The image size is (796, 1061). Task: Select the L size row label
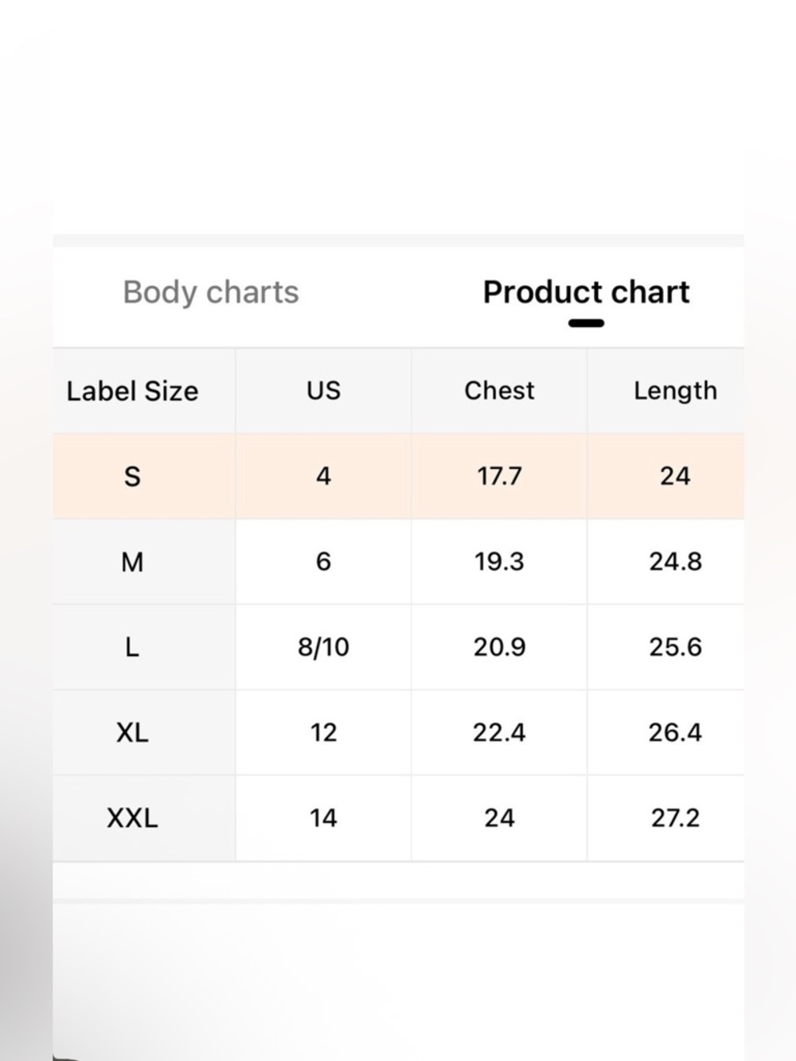coord(132,647)
